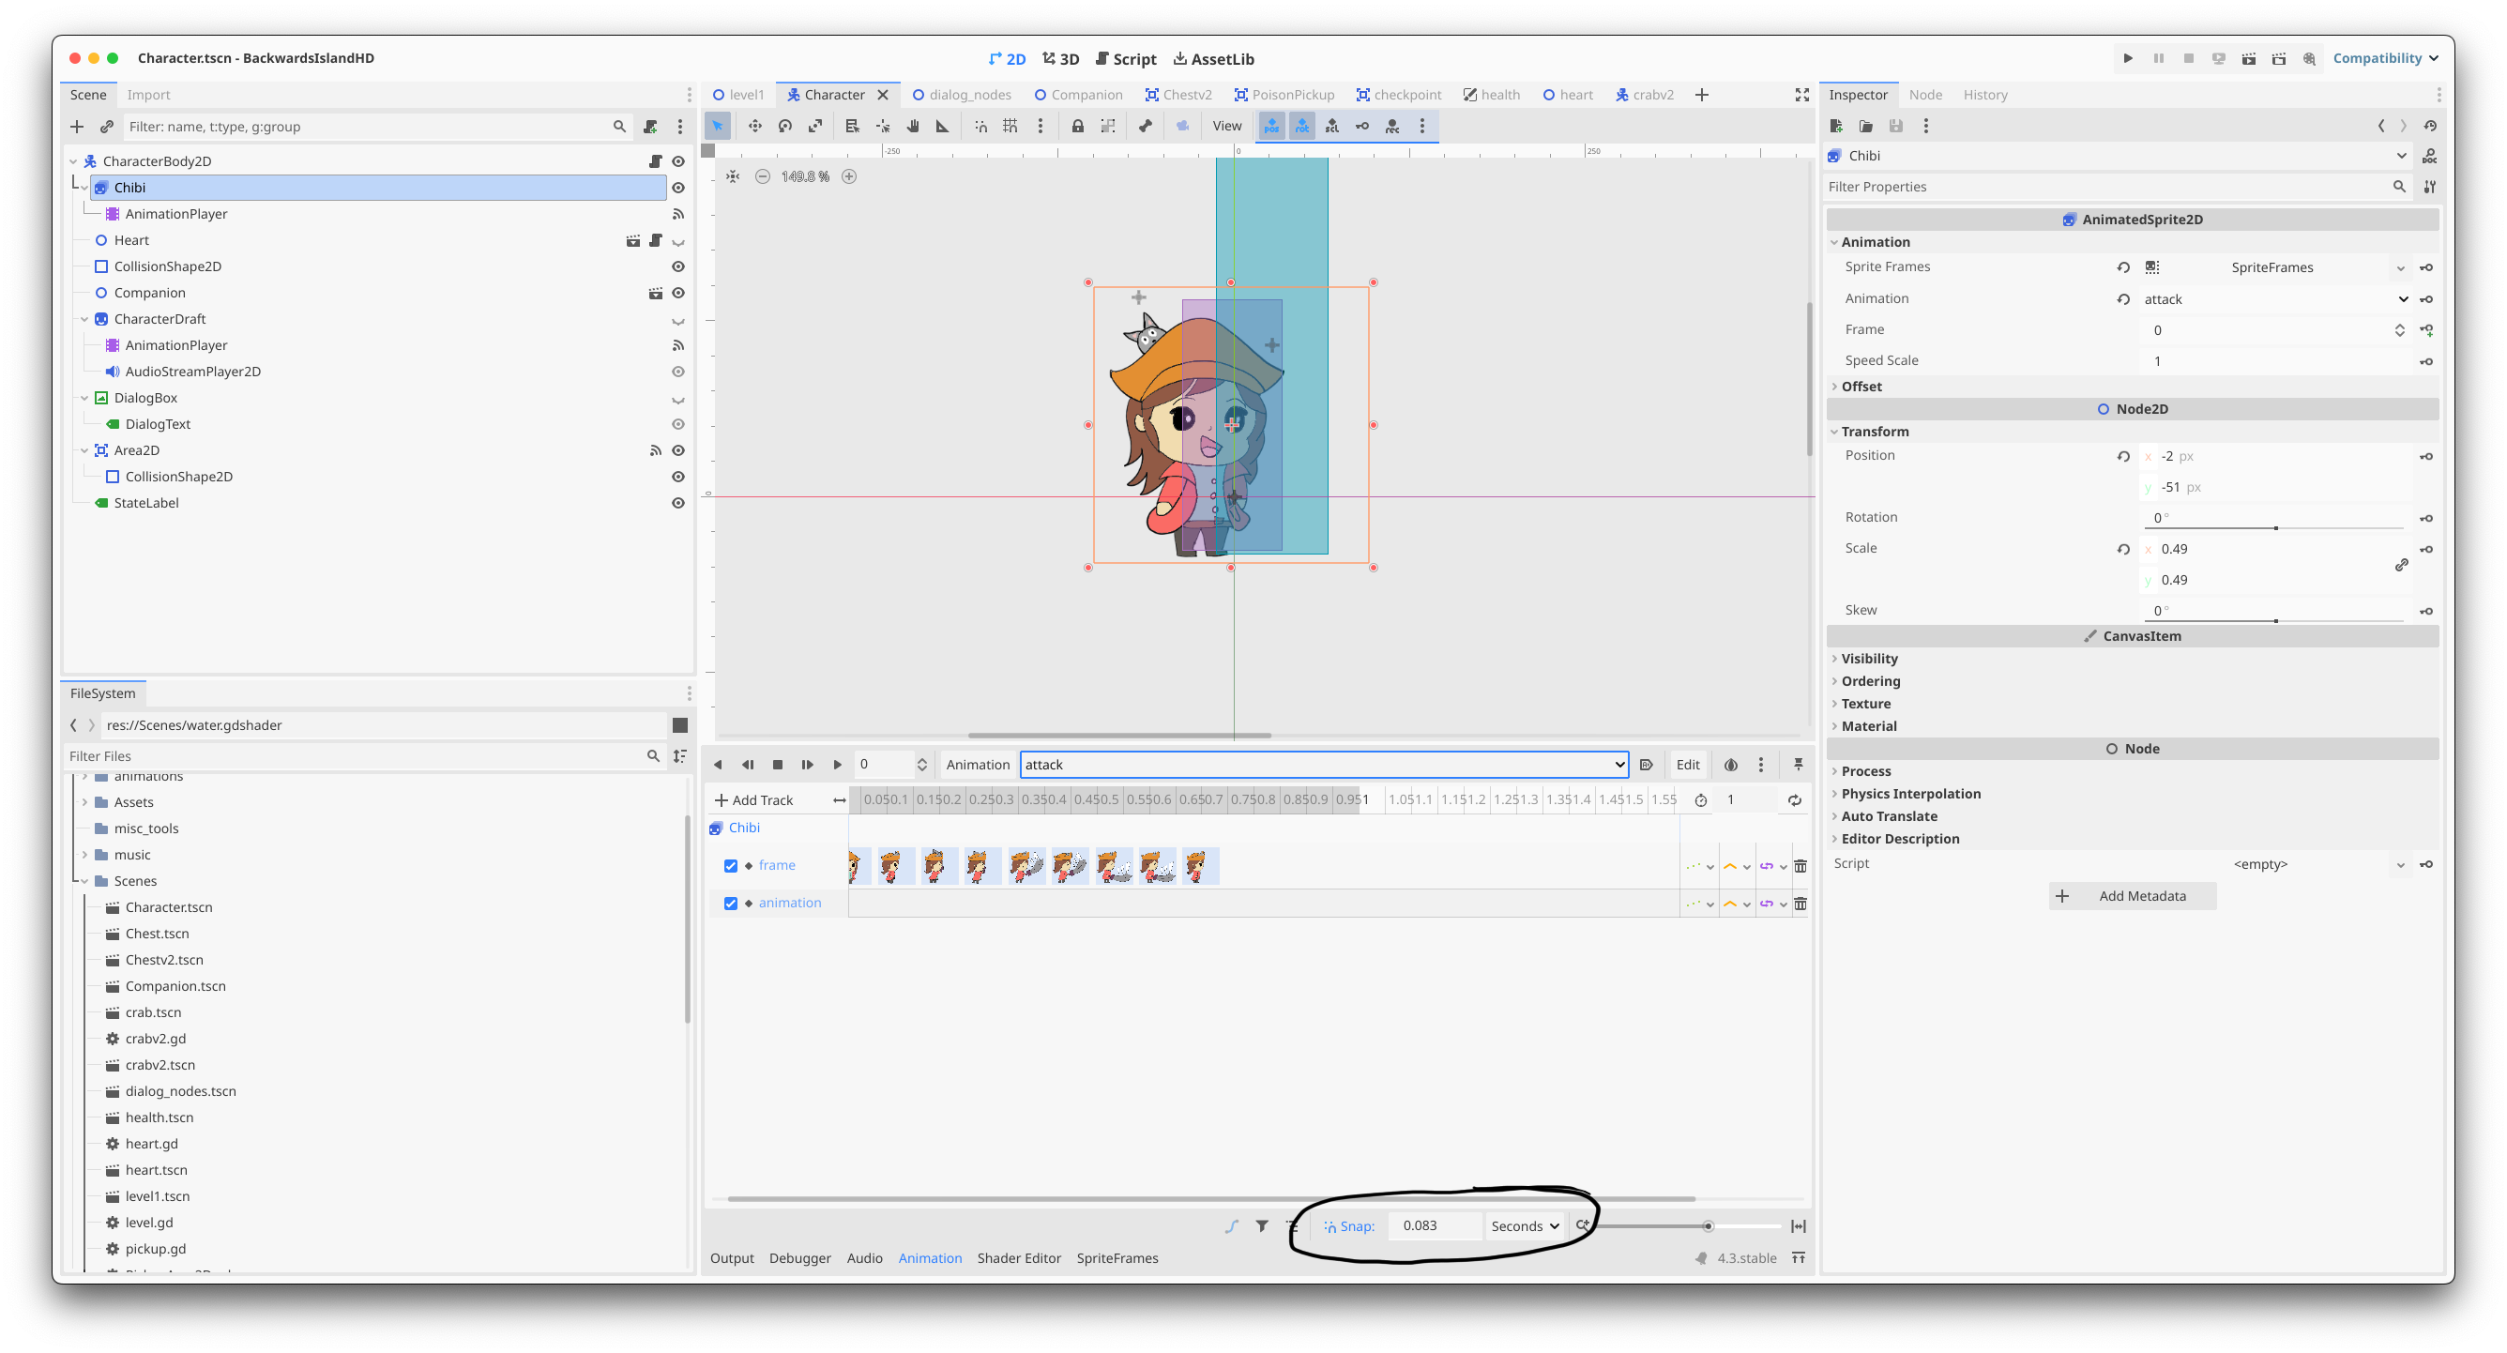The width and height of the screenshot is (2507, 1353).
Task: Open the Shader Editor bottom panel tab
Action: click(x=1019, y=1257)
